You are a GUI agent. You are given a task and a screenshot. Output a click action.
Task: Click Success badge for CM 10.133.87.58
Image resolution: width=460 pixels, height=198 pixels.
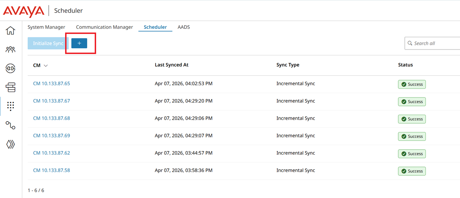click(x=412, y=171)
